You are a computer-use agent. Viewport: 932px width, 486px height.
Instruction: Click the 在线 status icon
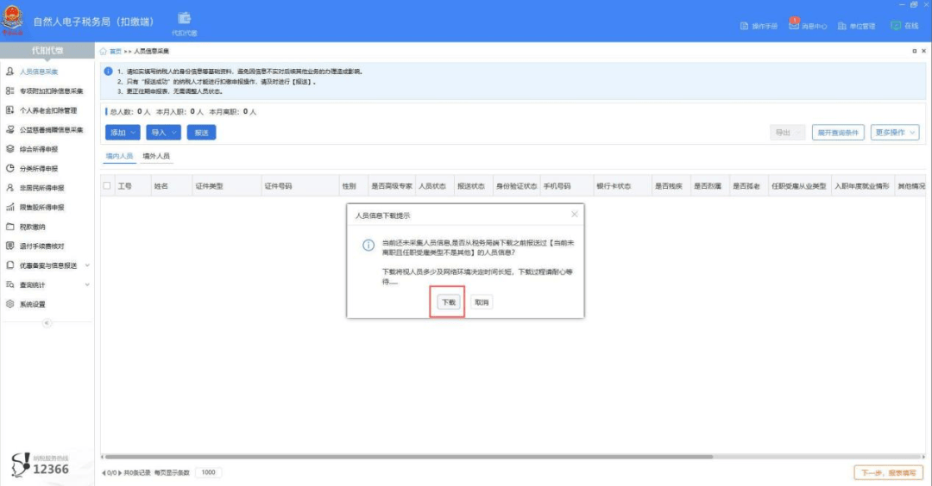pos(896,26)
